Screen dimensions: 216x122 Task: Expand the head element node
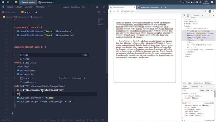pos(184,24)
